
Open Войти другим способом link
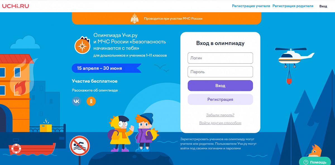click(220, 123)
